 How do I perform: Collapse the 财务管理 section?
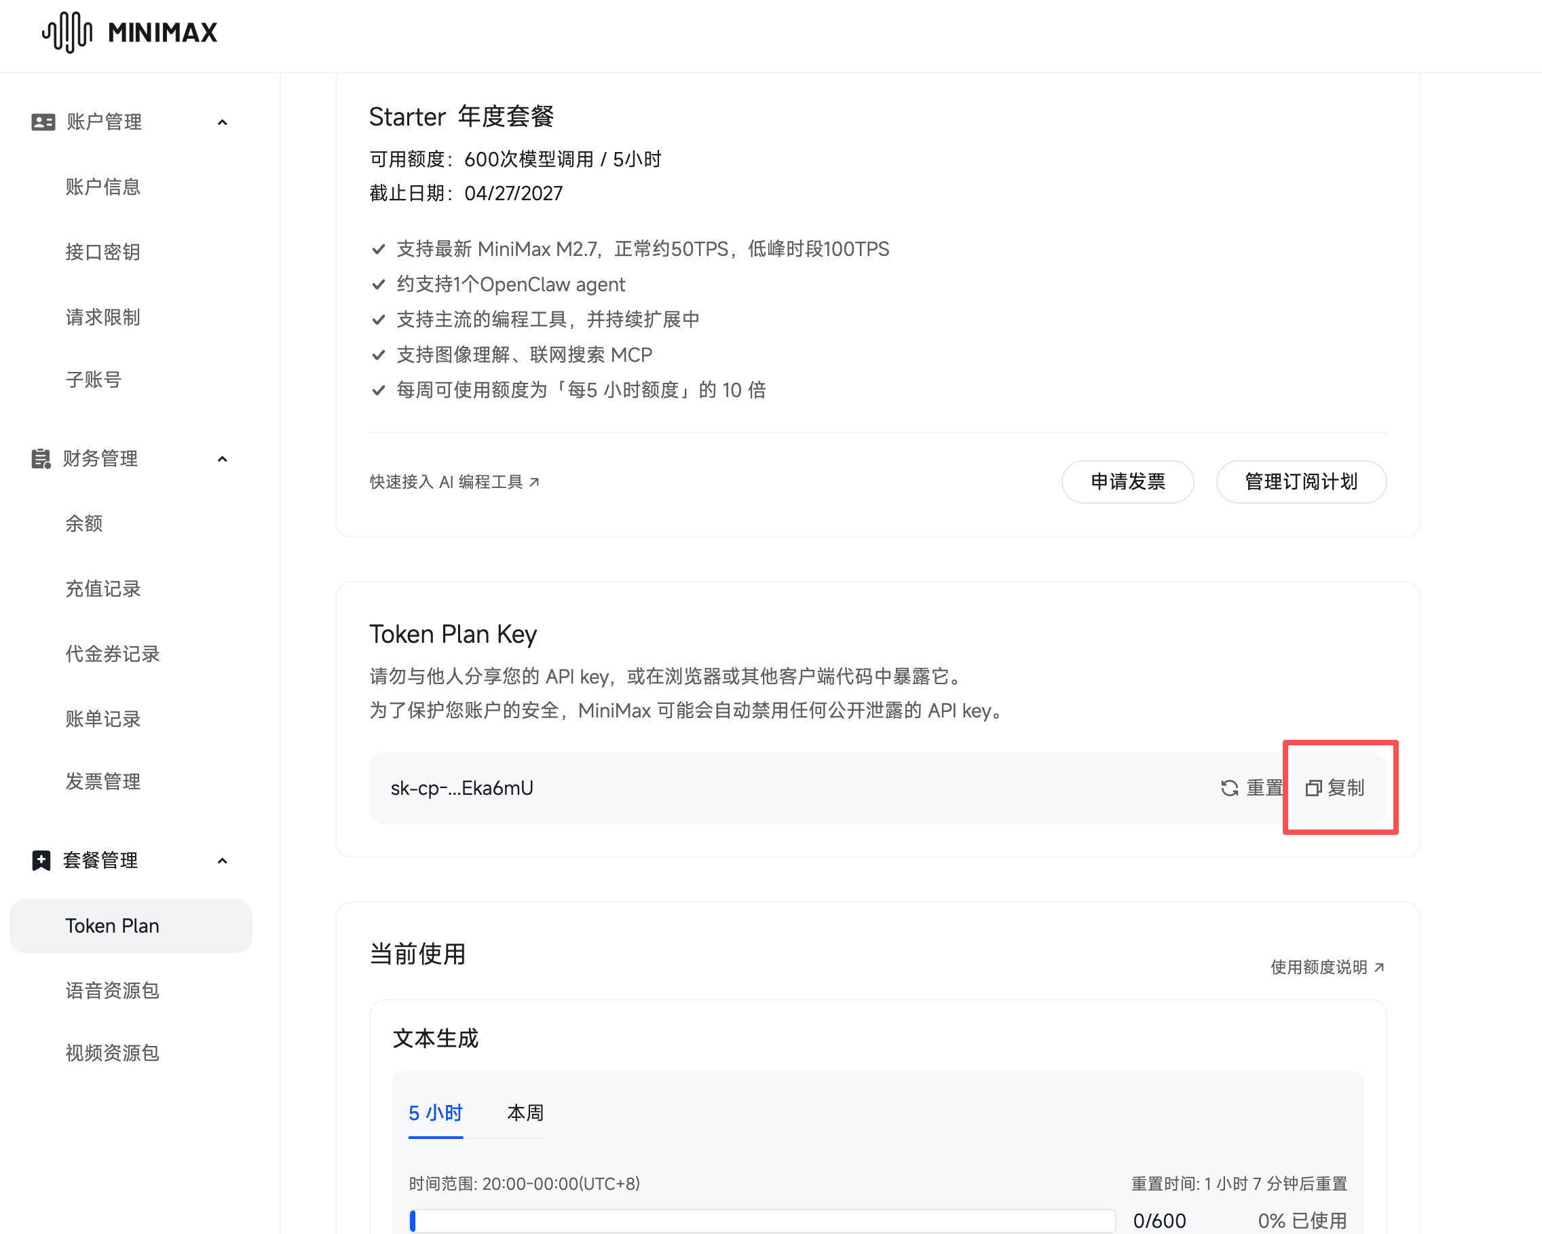click(x=223, y=459)
